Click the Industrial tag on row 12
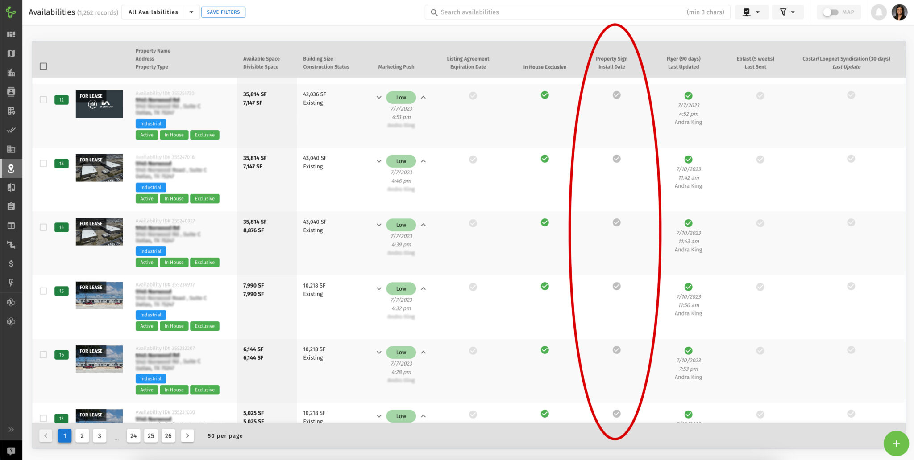This screenshot has width=914, height=460. click(151, 124)
